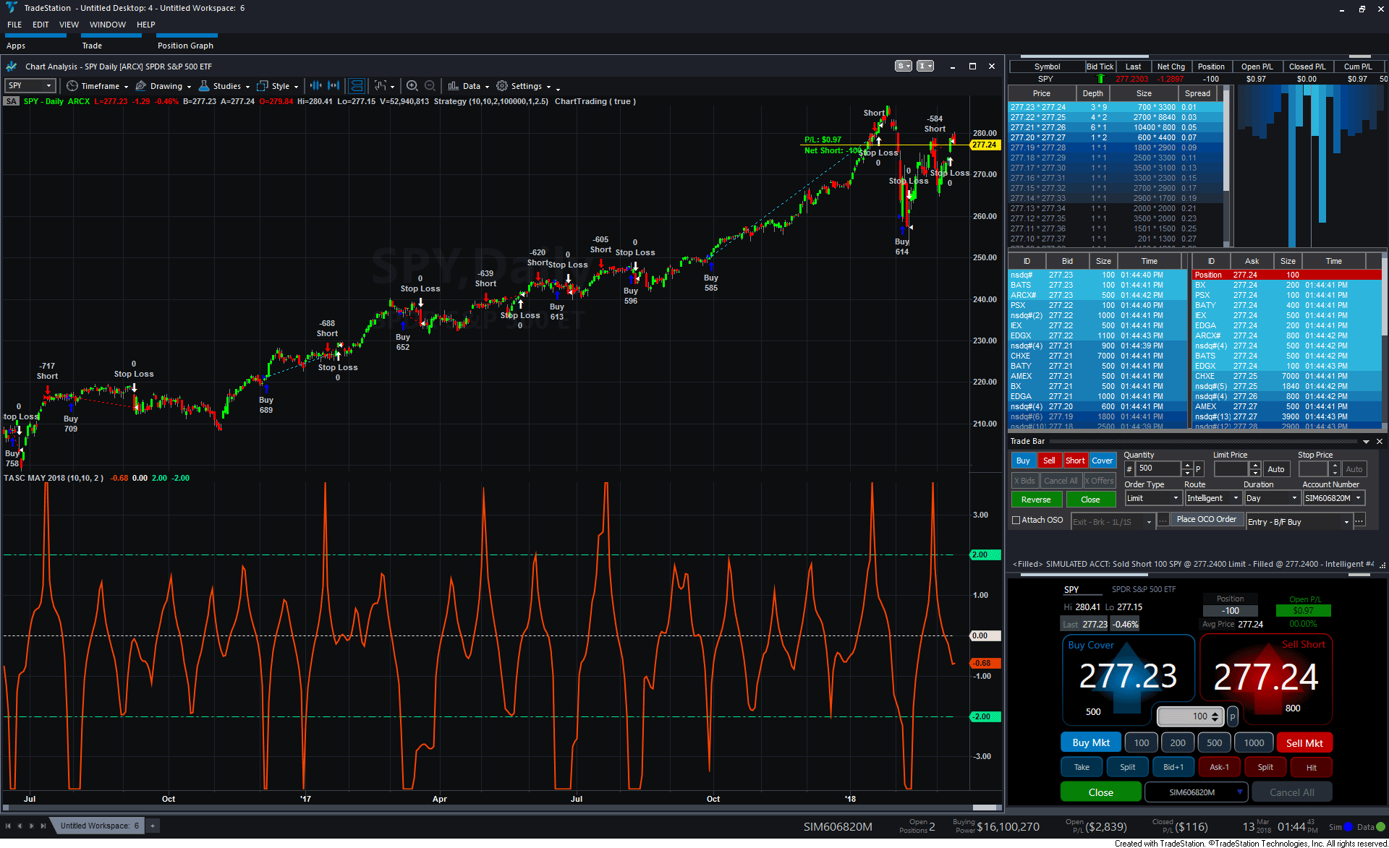Image resolution: width=1389 pixels, height=848 pixels.
Task: Check the Attach OSO checkbox
Action: [1016, 521]
